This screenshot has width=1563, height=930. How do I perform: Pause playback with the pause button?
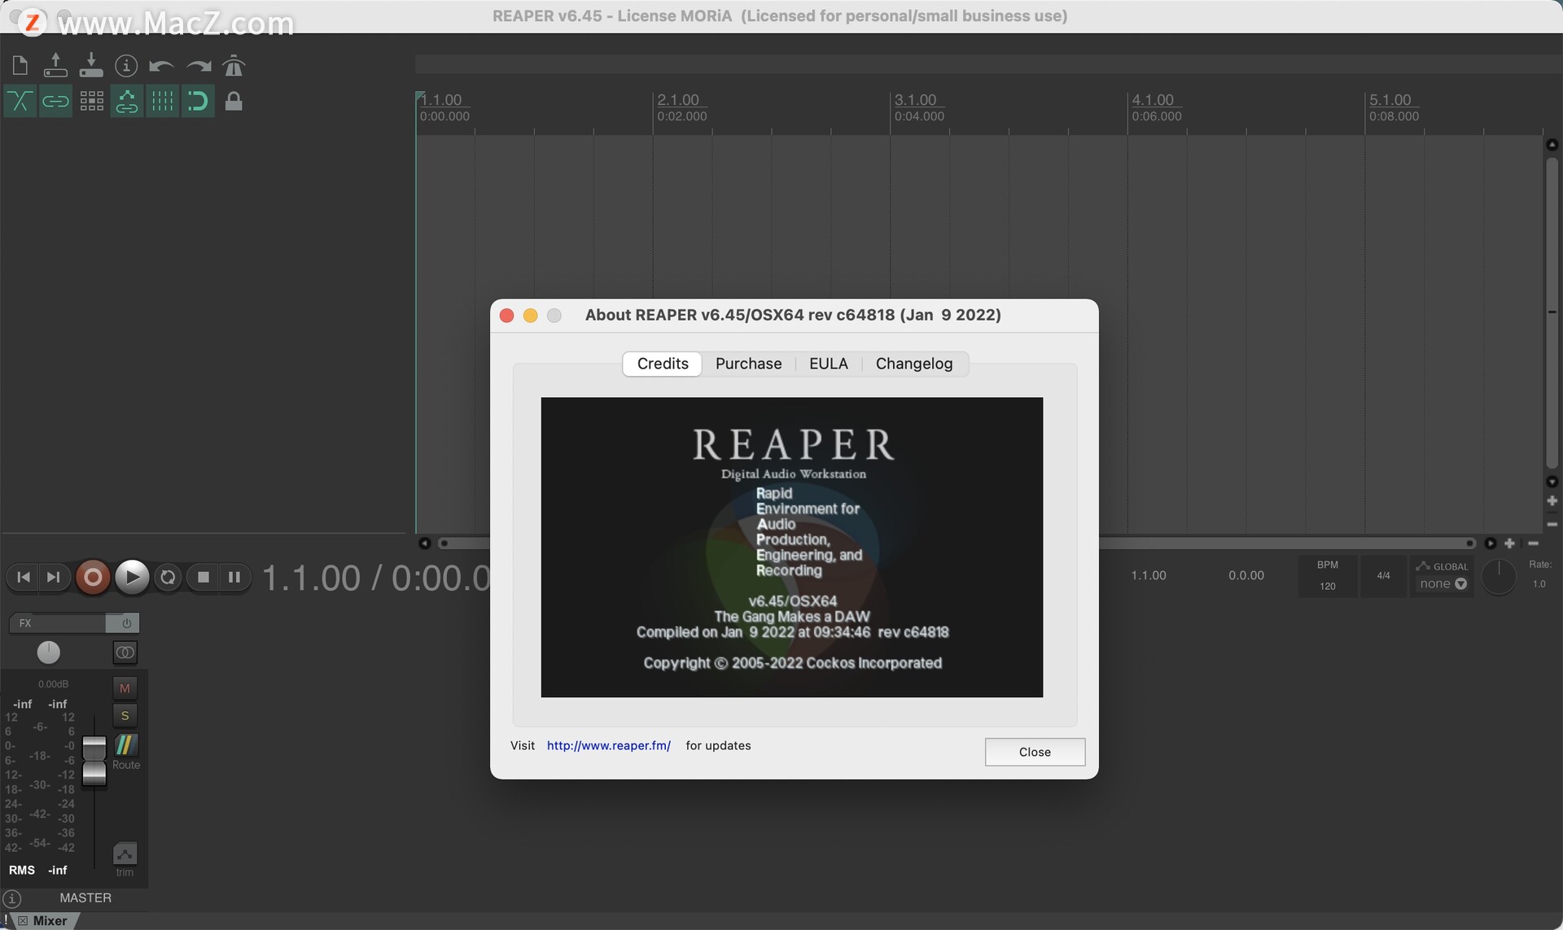tap(234, 577)
